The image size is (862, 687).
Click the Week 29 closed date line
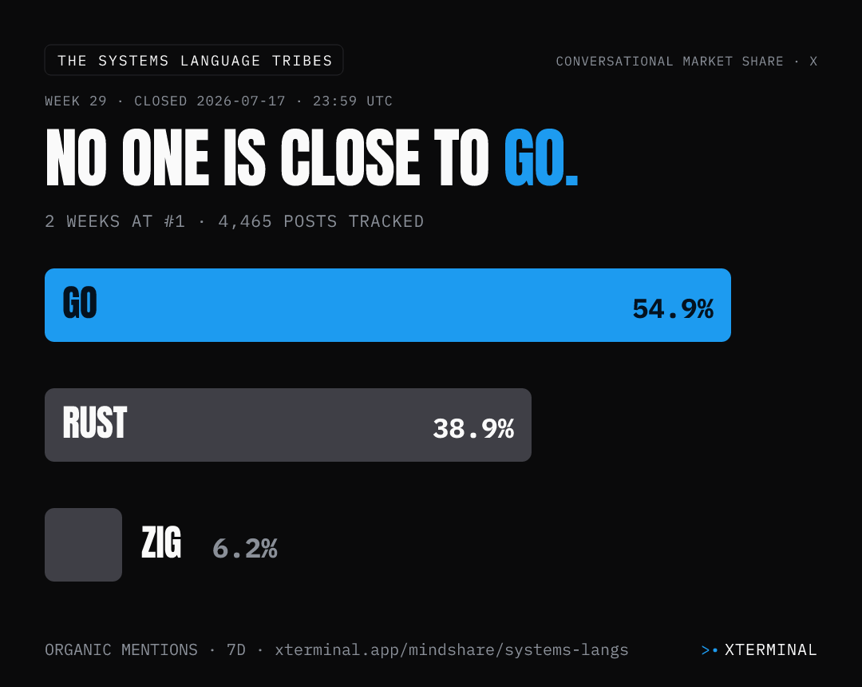218,101
